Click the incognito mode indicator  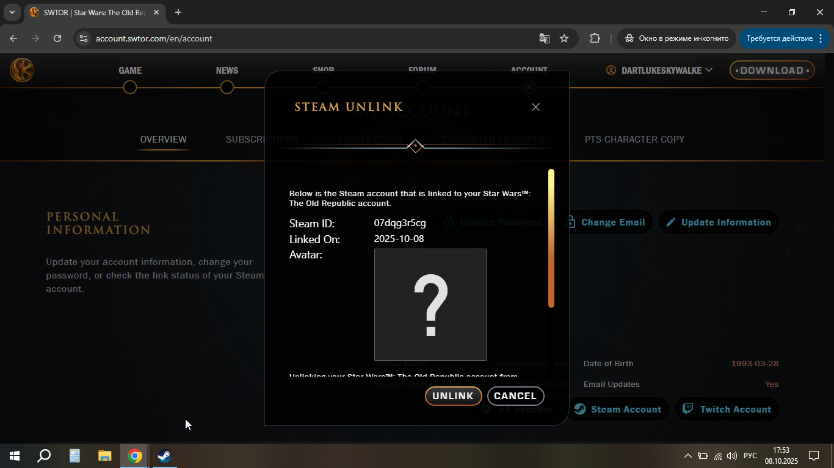676,38
